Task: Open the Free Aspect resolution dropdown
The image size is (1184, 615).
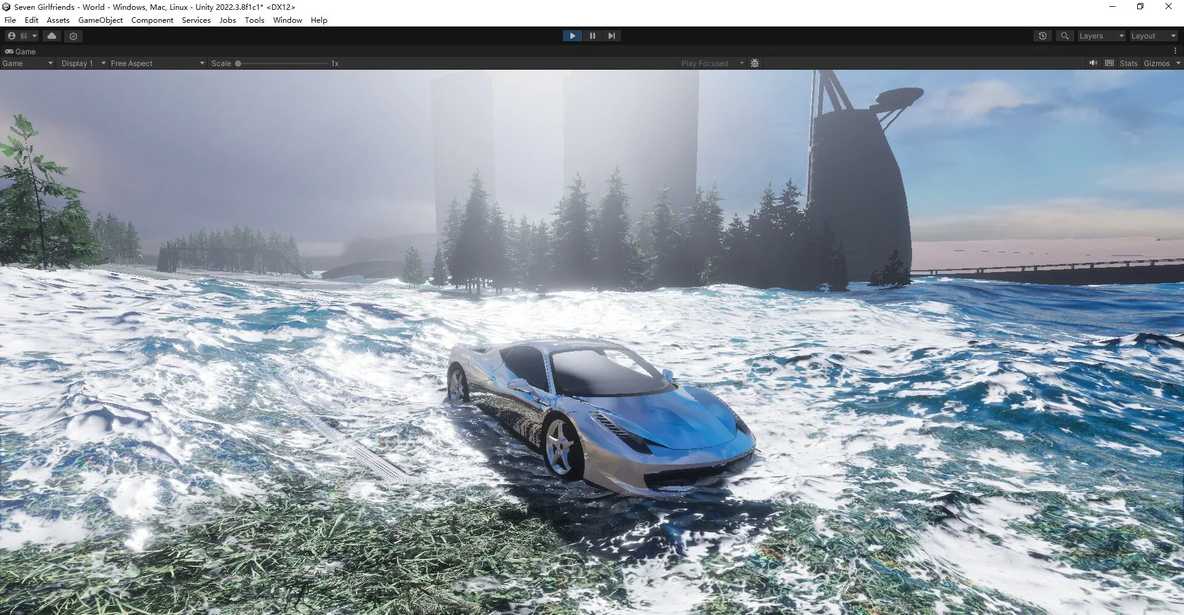Action: [156, 63]
